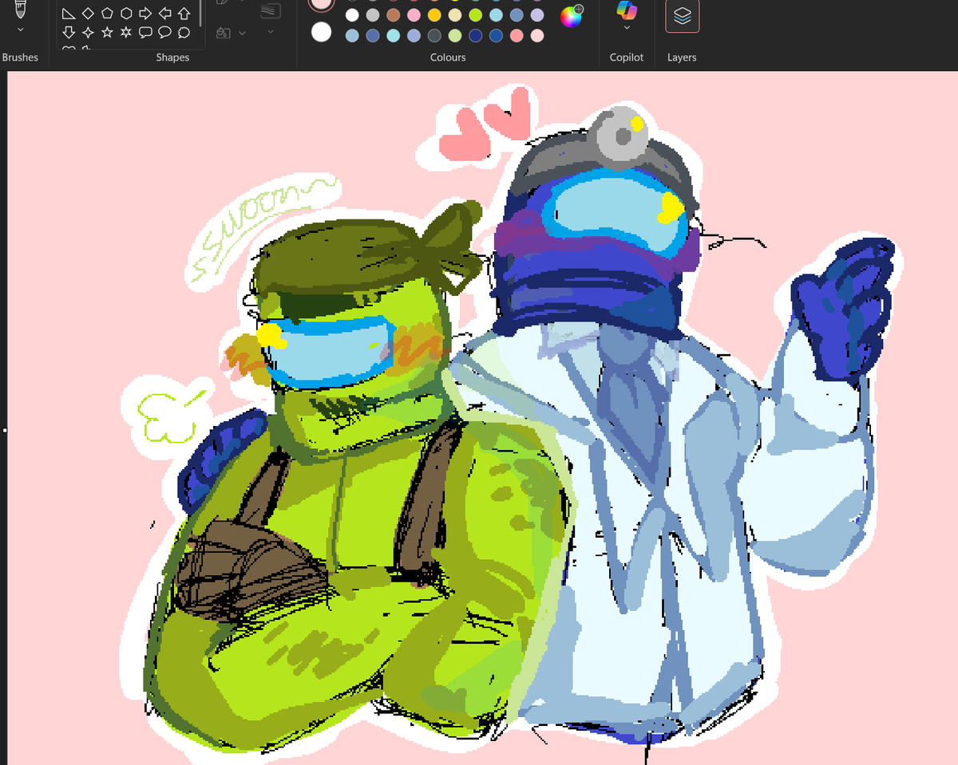The image size is (958, 765).
Task: Select the diamond shape
Action: (x=88, y=14)
